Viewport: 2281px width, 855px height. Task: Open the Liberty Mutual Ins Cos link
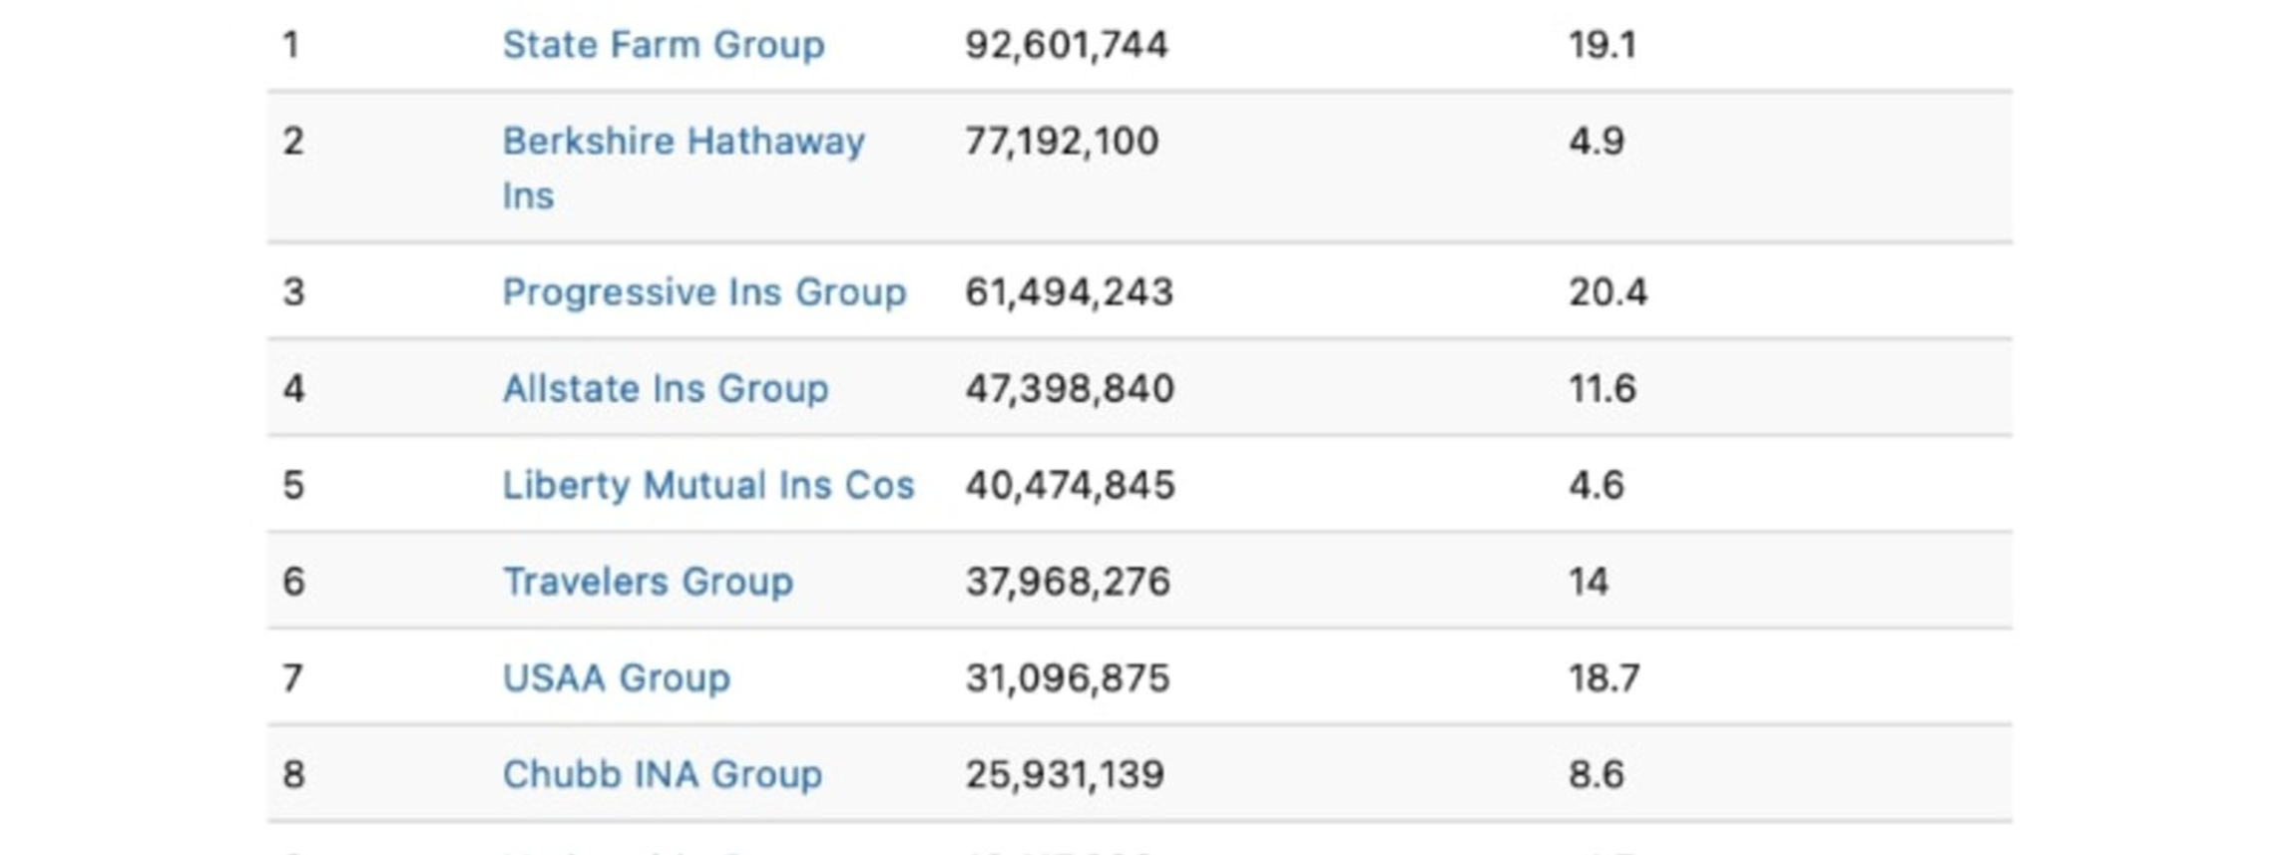point(707,485)
